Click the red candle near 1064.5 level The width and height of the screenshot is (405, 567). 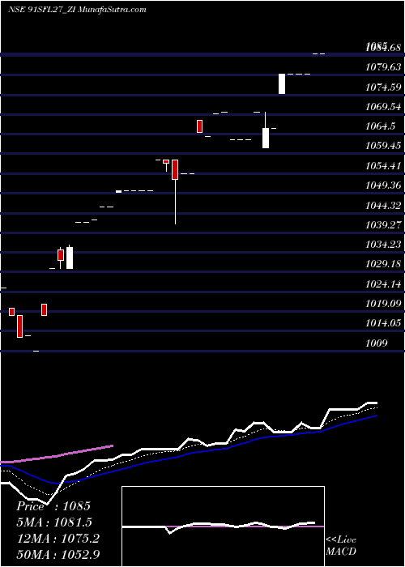199,126
